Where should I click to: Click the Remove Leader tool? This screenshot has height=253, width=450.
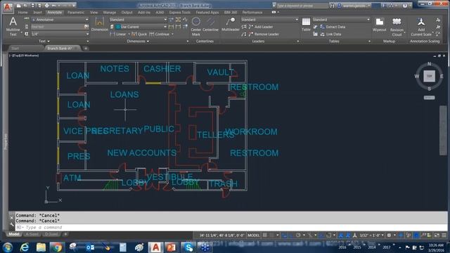click(x=264, y=34)
